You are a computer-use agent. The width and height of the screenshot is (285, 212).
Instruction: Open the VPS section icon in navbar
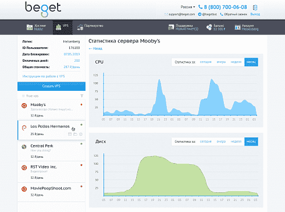(x=59, y=27)
